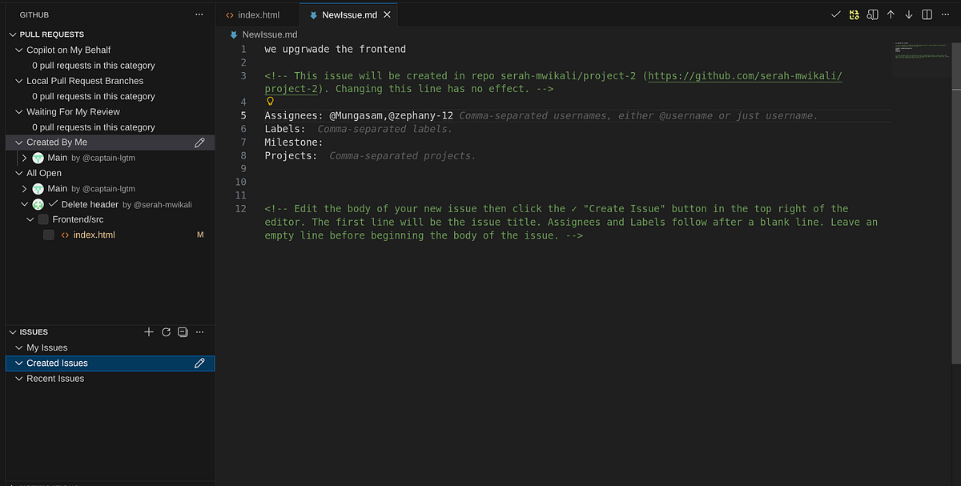Click the 'by @serah-mwikali' author text
Image resolution: width=961 pixels, height=486 pixels.
pos(157,205)
